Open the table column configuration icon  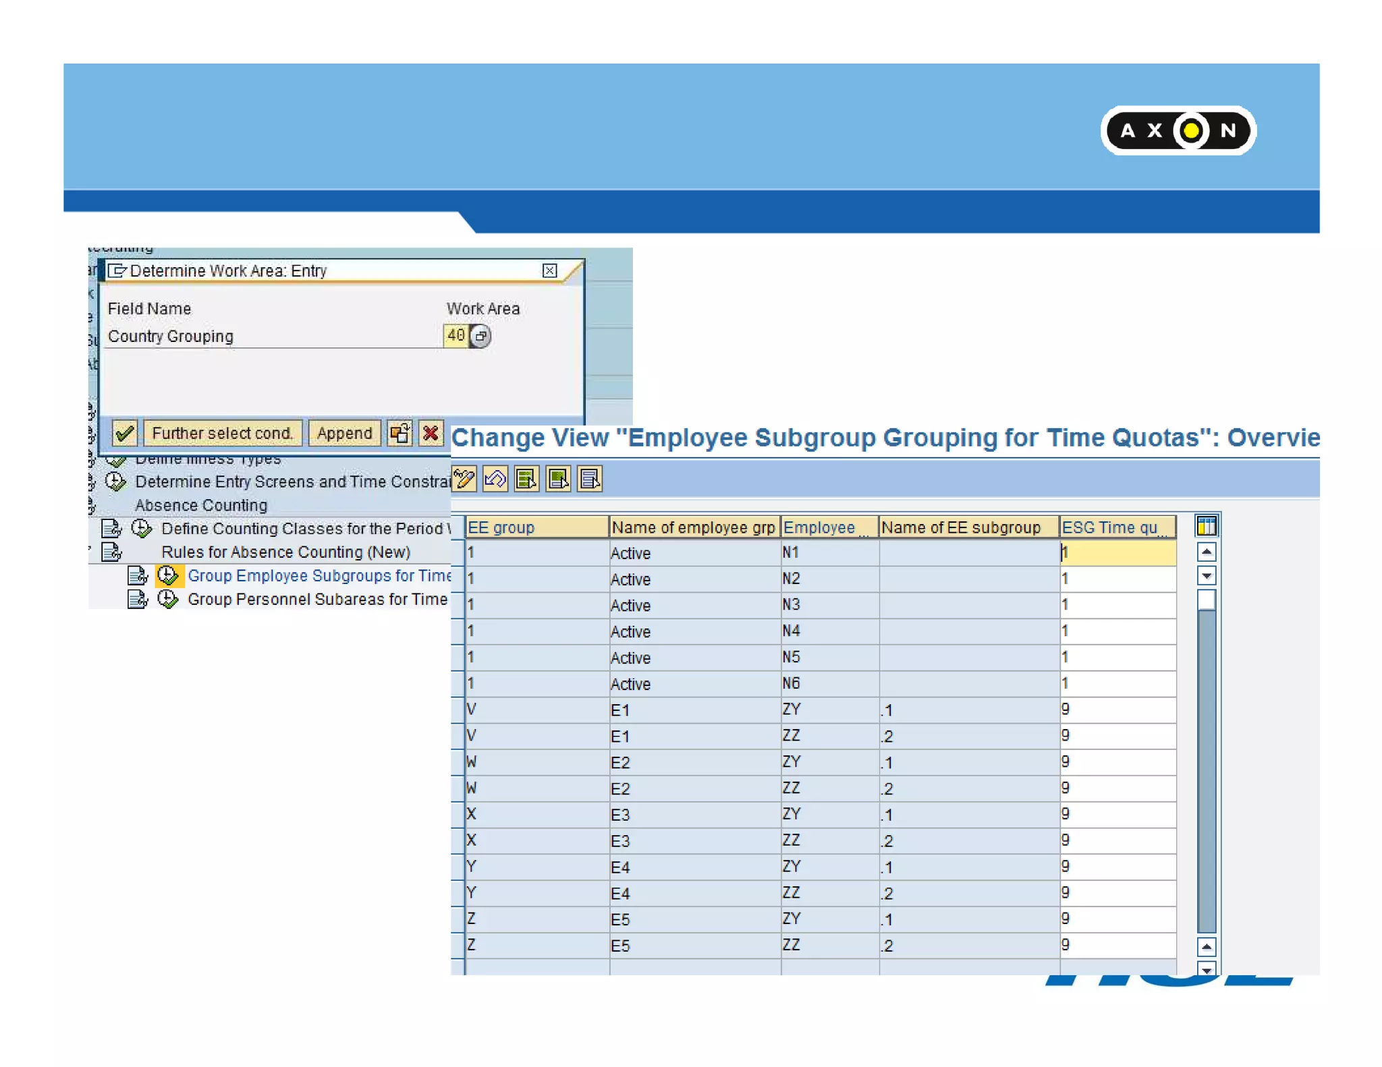[1206, 525]
